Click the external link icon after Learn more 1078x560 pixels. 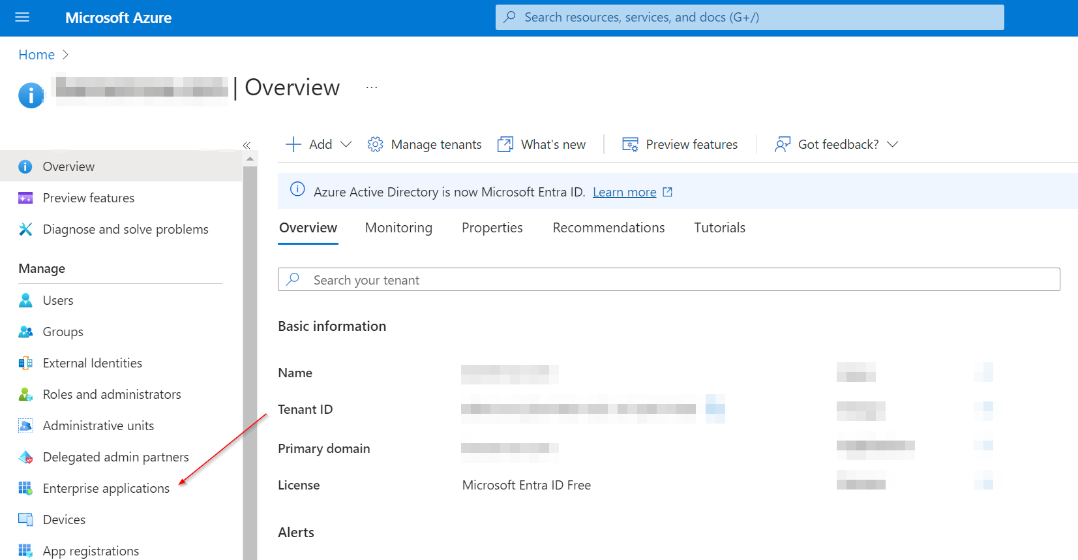[667, 192]
